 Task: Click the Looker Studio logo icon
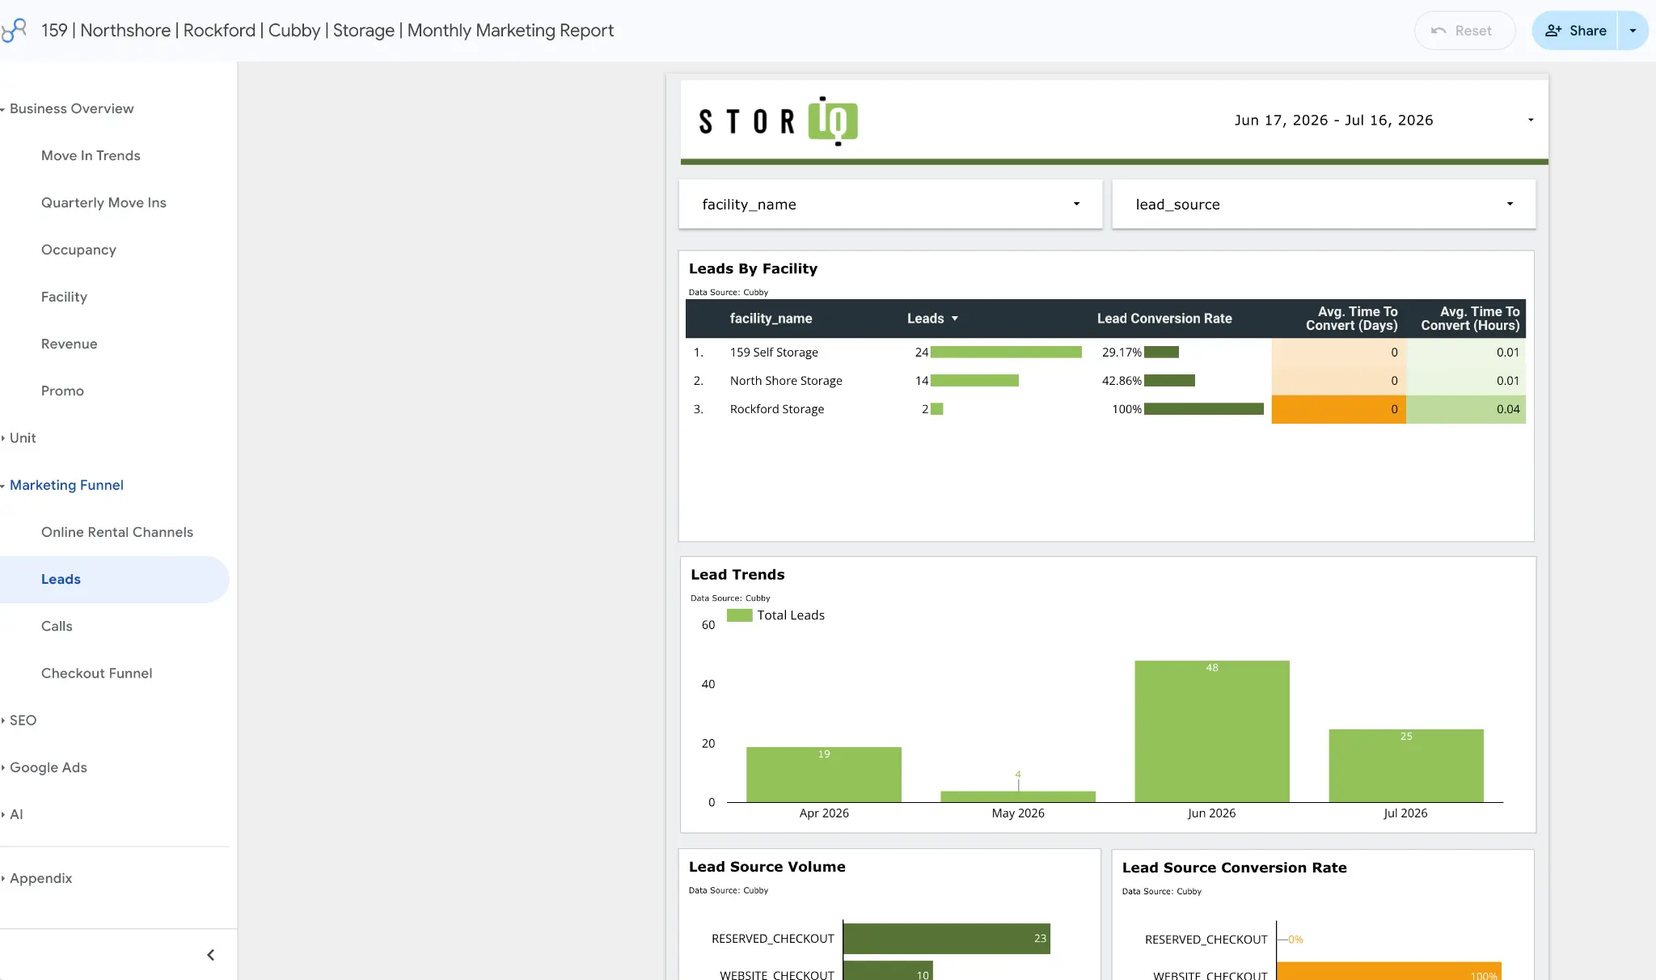tap(14, 31)
